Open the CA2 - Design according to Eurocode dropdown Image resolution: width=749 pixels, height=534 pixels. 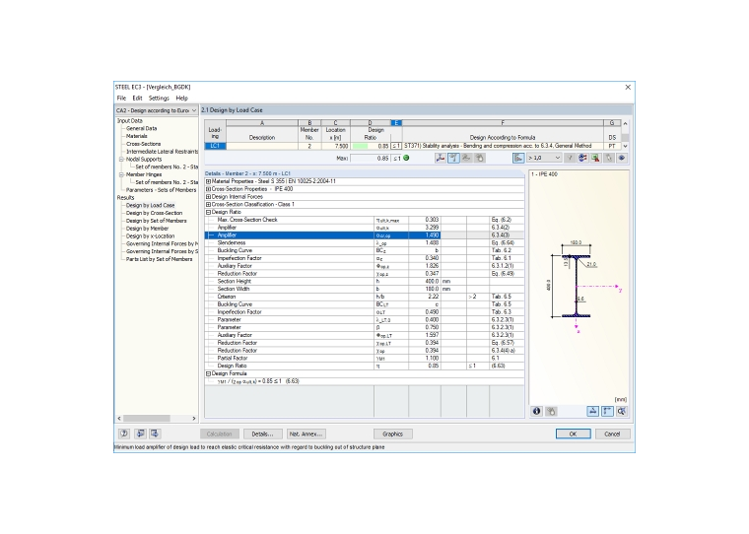click(x=157, y=110)
